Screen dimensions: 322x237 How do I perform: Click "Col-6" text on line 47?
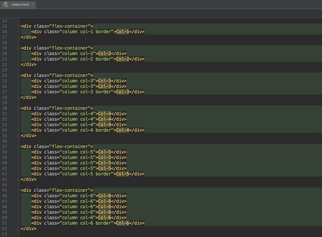coord(105,201)
